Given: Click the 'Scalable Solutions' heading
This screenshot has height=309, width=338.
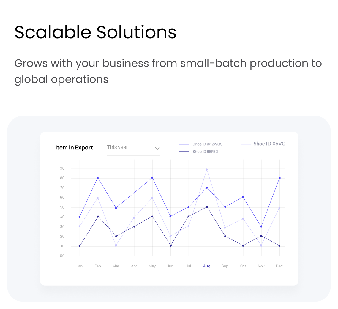Looking at the screenshot, I should point(95,32).
